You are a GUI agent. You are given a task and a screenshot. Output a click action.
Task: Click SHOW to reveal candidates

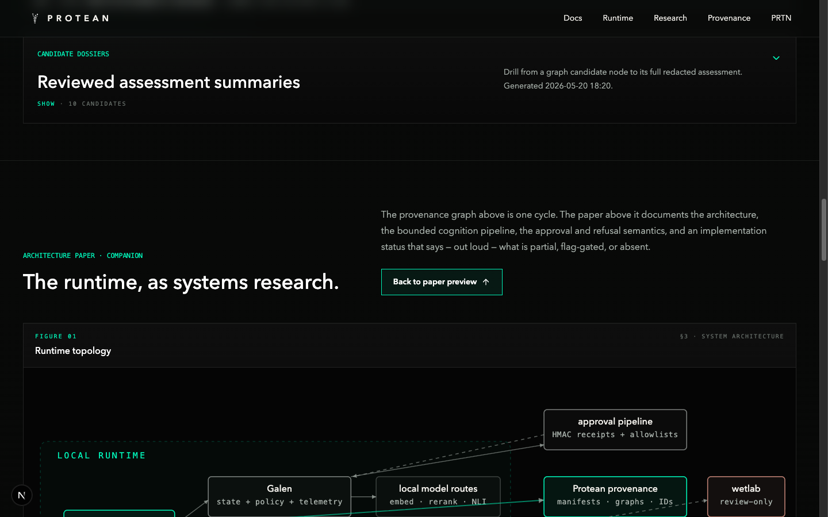click(46, 104)
